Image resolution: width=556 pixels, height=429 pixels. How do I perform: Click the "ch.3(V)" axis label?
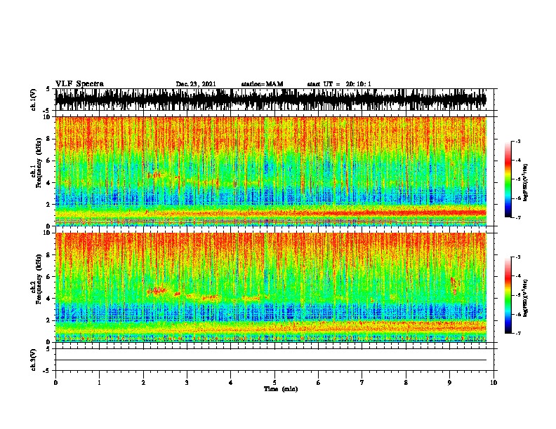[33, 360]
